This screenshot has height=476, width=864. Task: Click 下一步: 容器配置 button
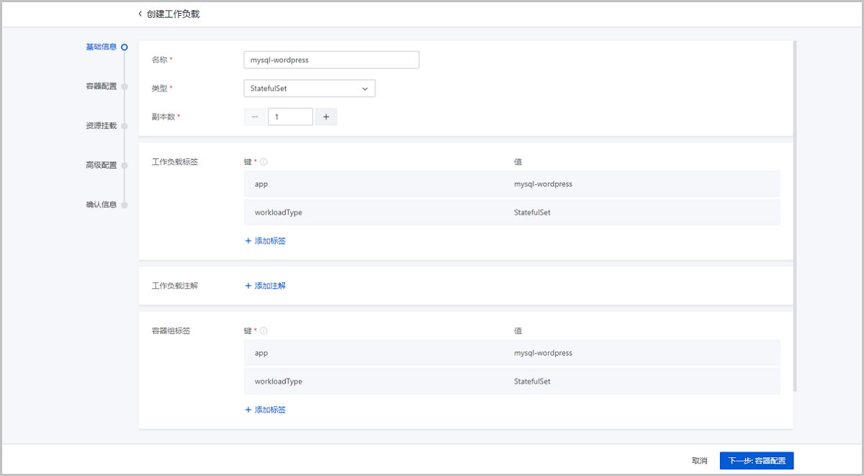click(755, 460)
